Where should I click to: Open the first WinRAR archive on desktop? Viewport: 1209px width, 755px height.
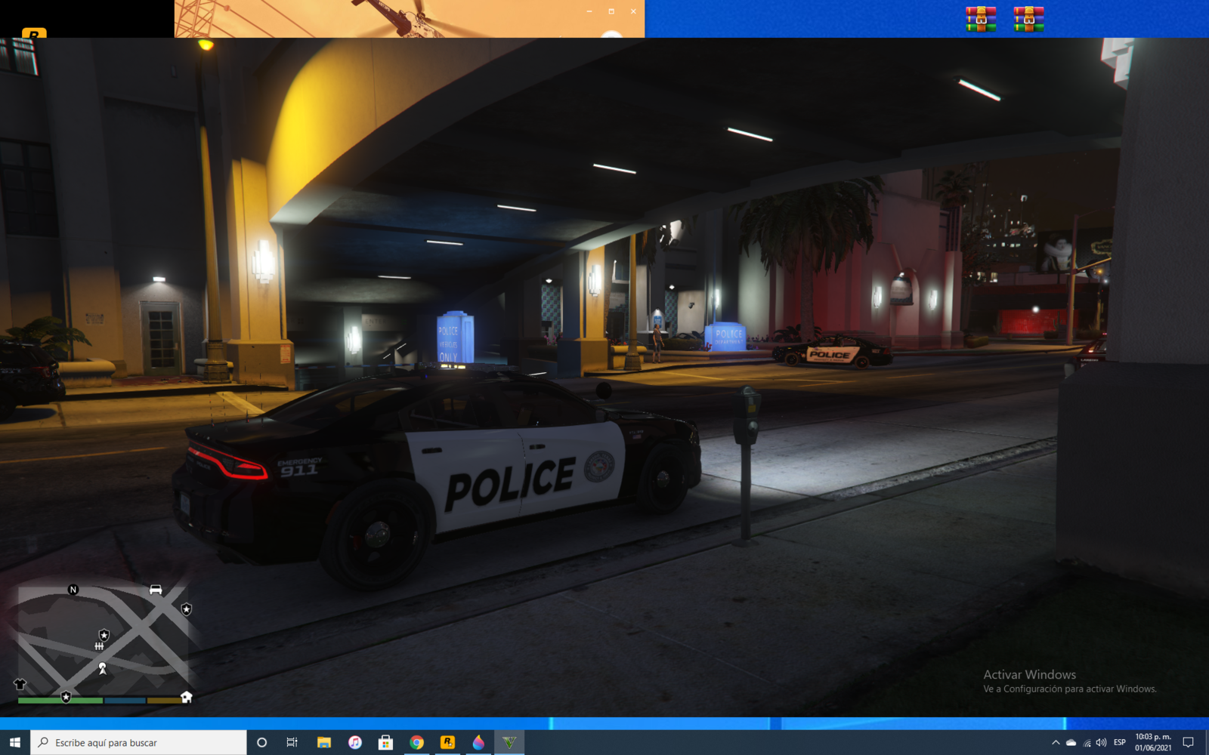coord(980,19)
